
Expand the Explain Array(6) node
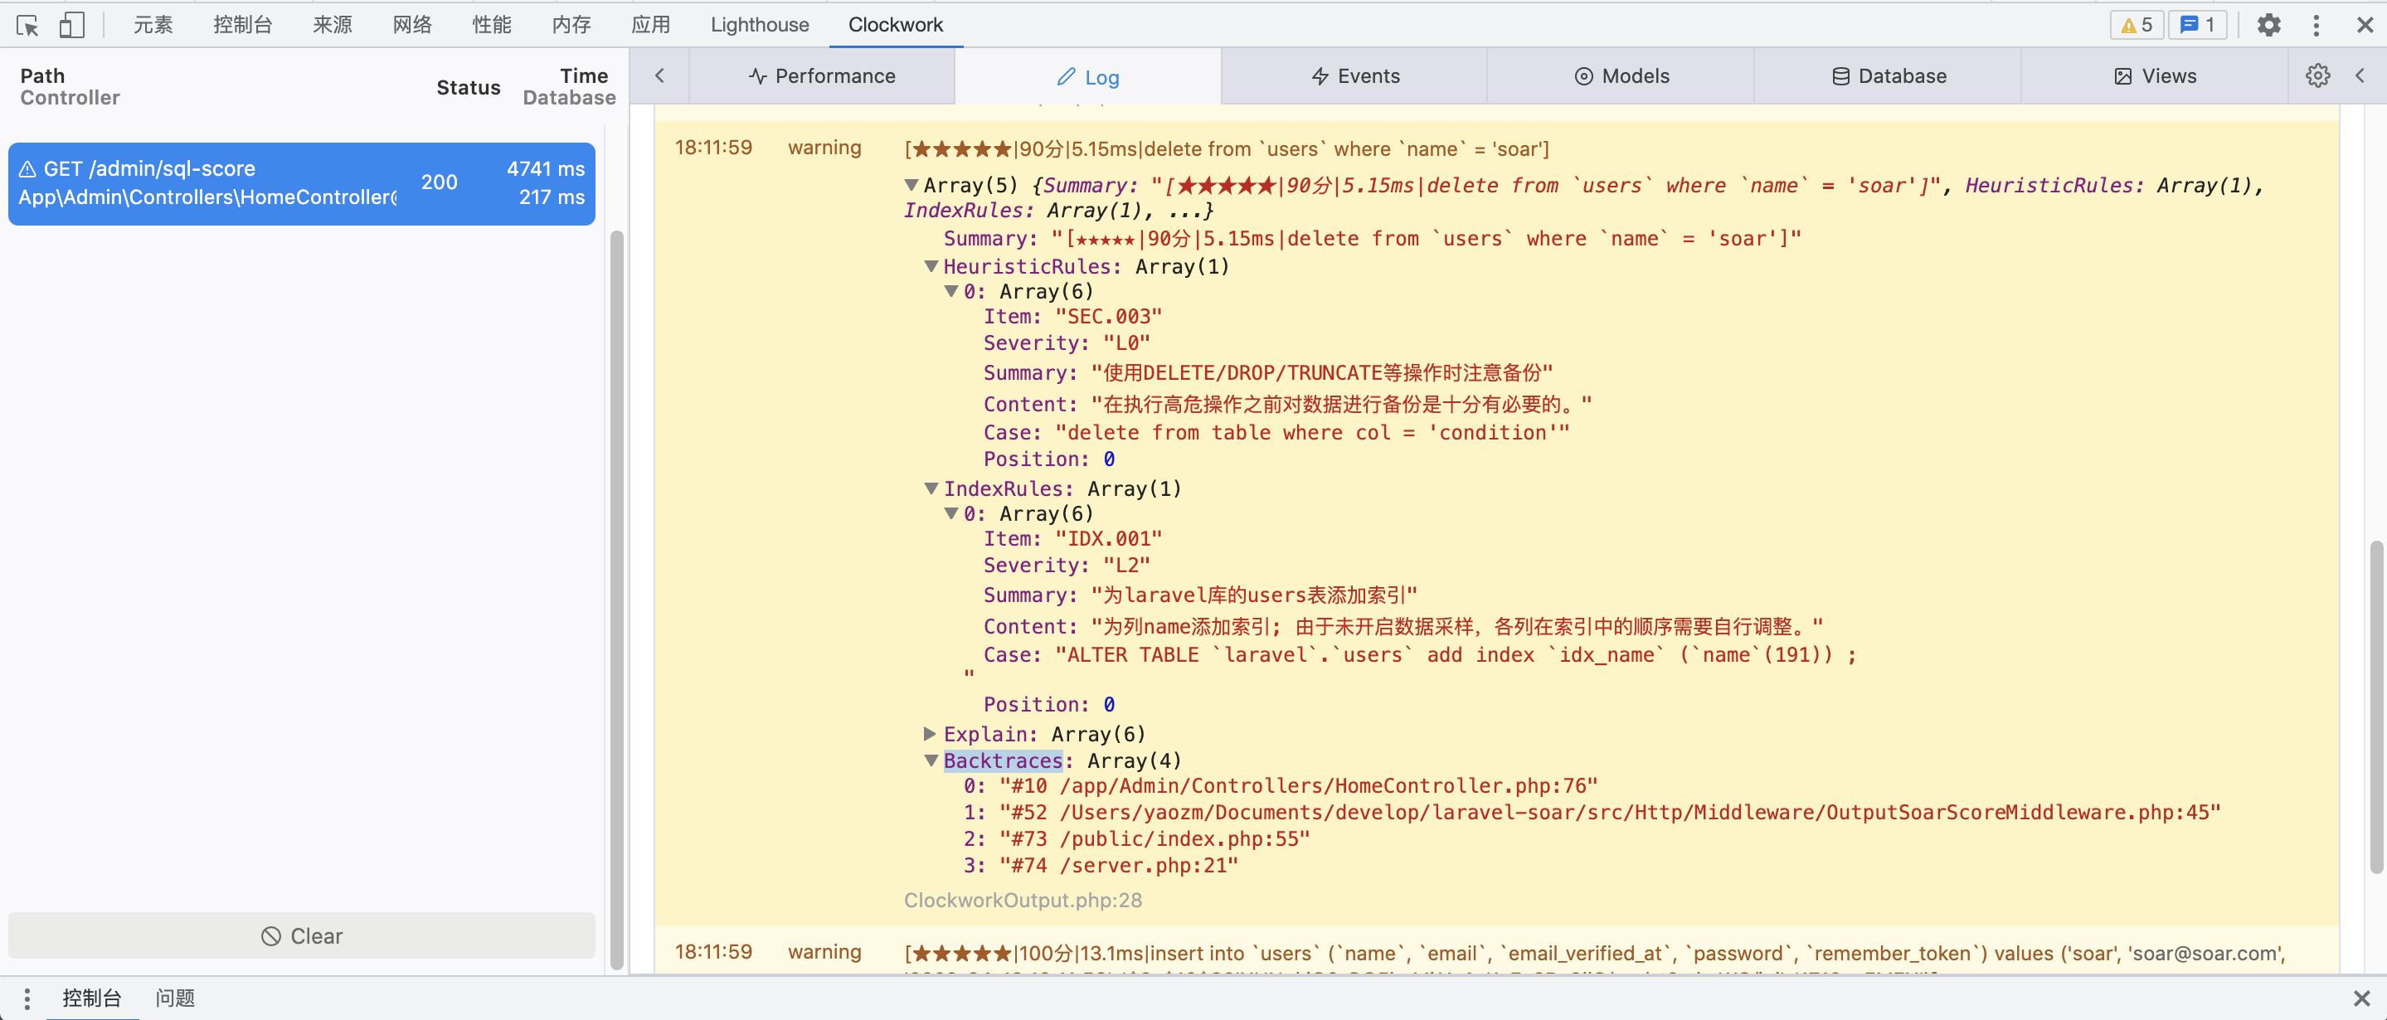point(930,734)
